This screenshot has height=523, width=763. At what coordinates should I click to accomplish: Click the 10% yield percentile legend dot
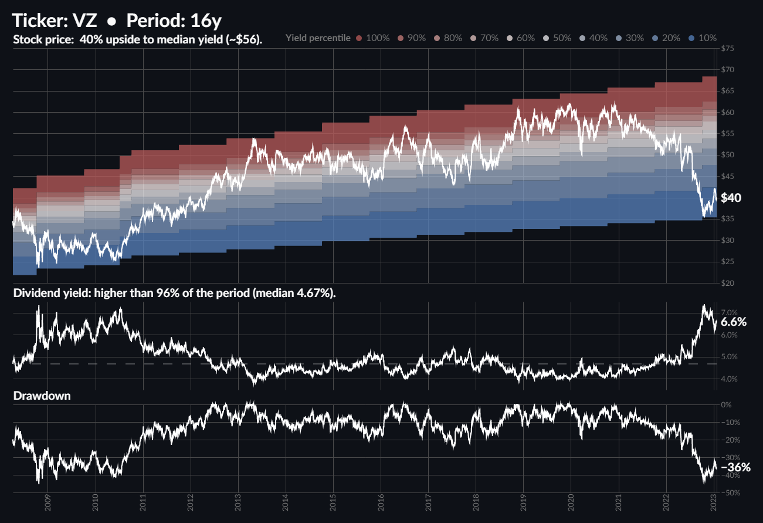coord(691,38)
